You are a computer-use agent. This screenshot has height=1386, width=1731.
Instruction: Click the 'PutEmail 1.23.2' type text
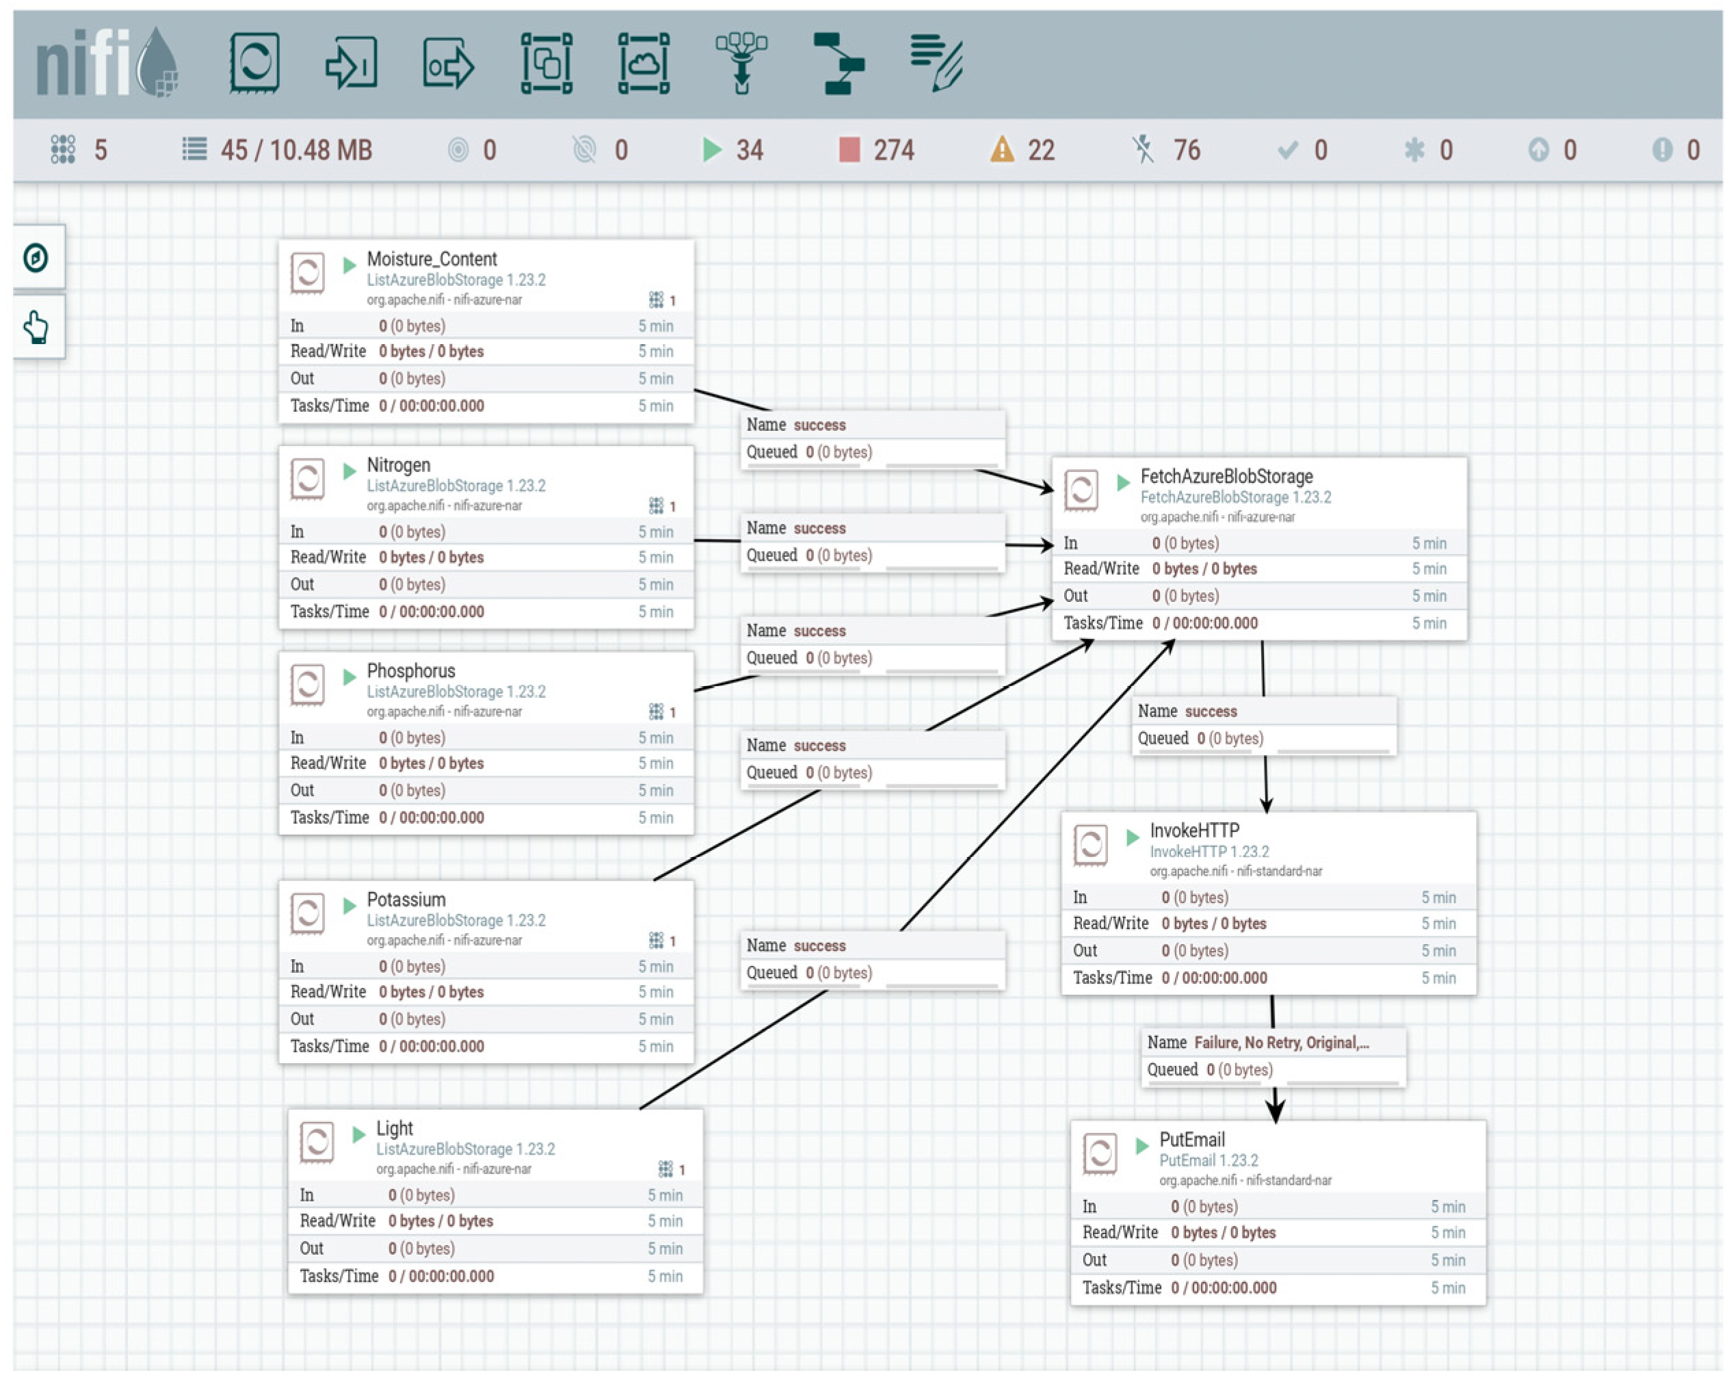click(1209, 1160)
